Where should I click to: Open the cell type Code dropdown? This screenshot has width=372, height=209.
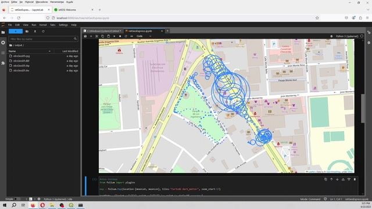pos(144,36)
